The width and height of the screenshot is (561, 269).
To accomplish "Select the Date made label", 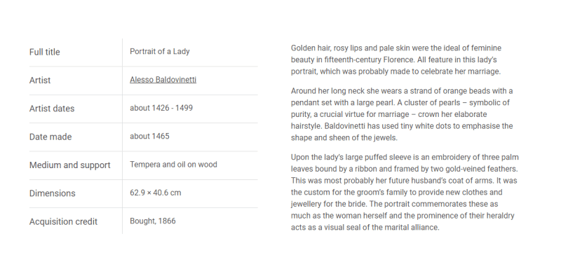I will coord(50,137).
